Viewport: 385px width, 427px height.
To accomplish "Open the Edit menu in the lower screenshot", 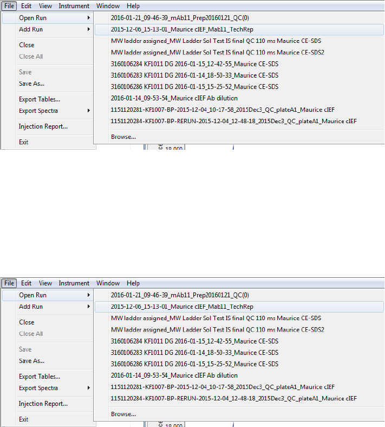I will pyautogui.click(x=26, y=283).
